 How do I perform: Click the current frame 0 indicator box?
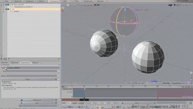[x=84, y=100]
